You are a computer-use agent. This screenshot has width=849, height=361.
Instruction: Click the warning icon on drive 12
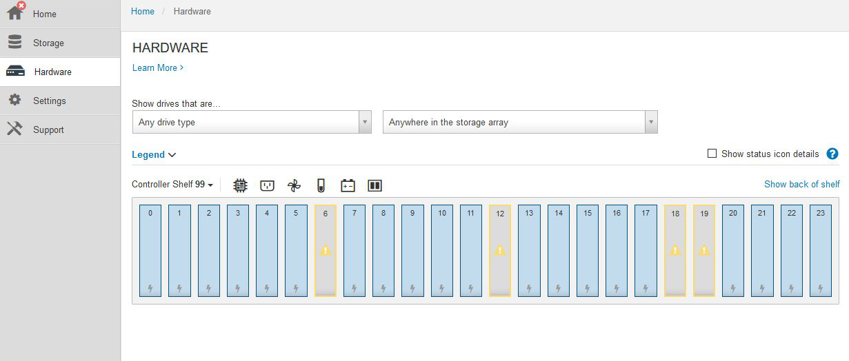(500, 251)
